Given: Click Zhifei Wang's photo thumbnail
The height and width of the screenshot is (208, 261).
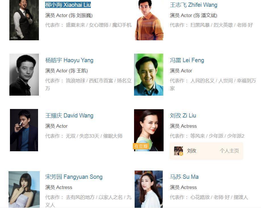Looking at the screenshot, I should [149, 20].
